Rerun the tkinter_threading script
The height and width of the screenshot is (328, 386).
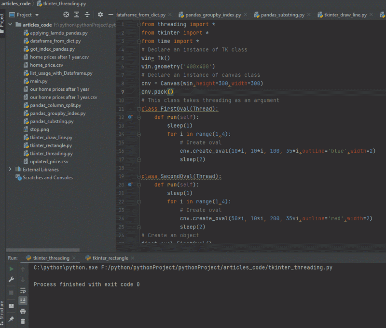tap(11, 270)
